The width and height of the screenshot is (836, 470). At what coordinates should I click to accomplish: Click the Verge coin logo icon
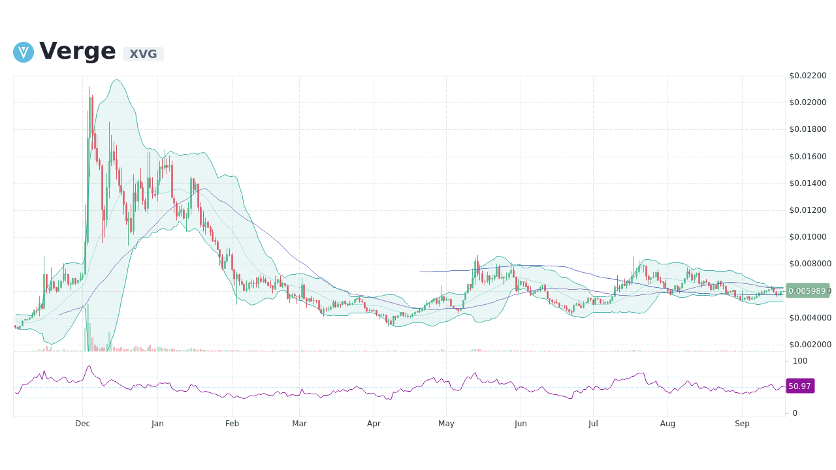coord(23,52)
